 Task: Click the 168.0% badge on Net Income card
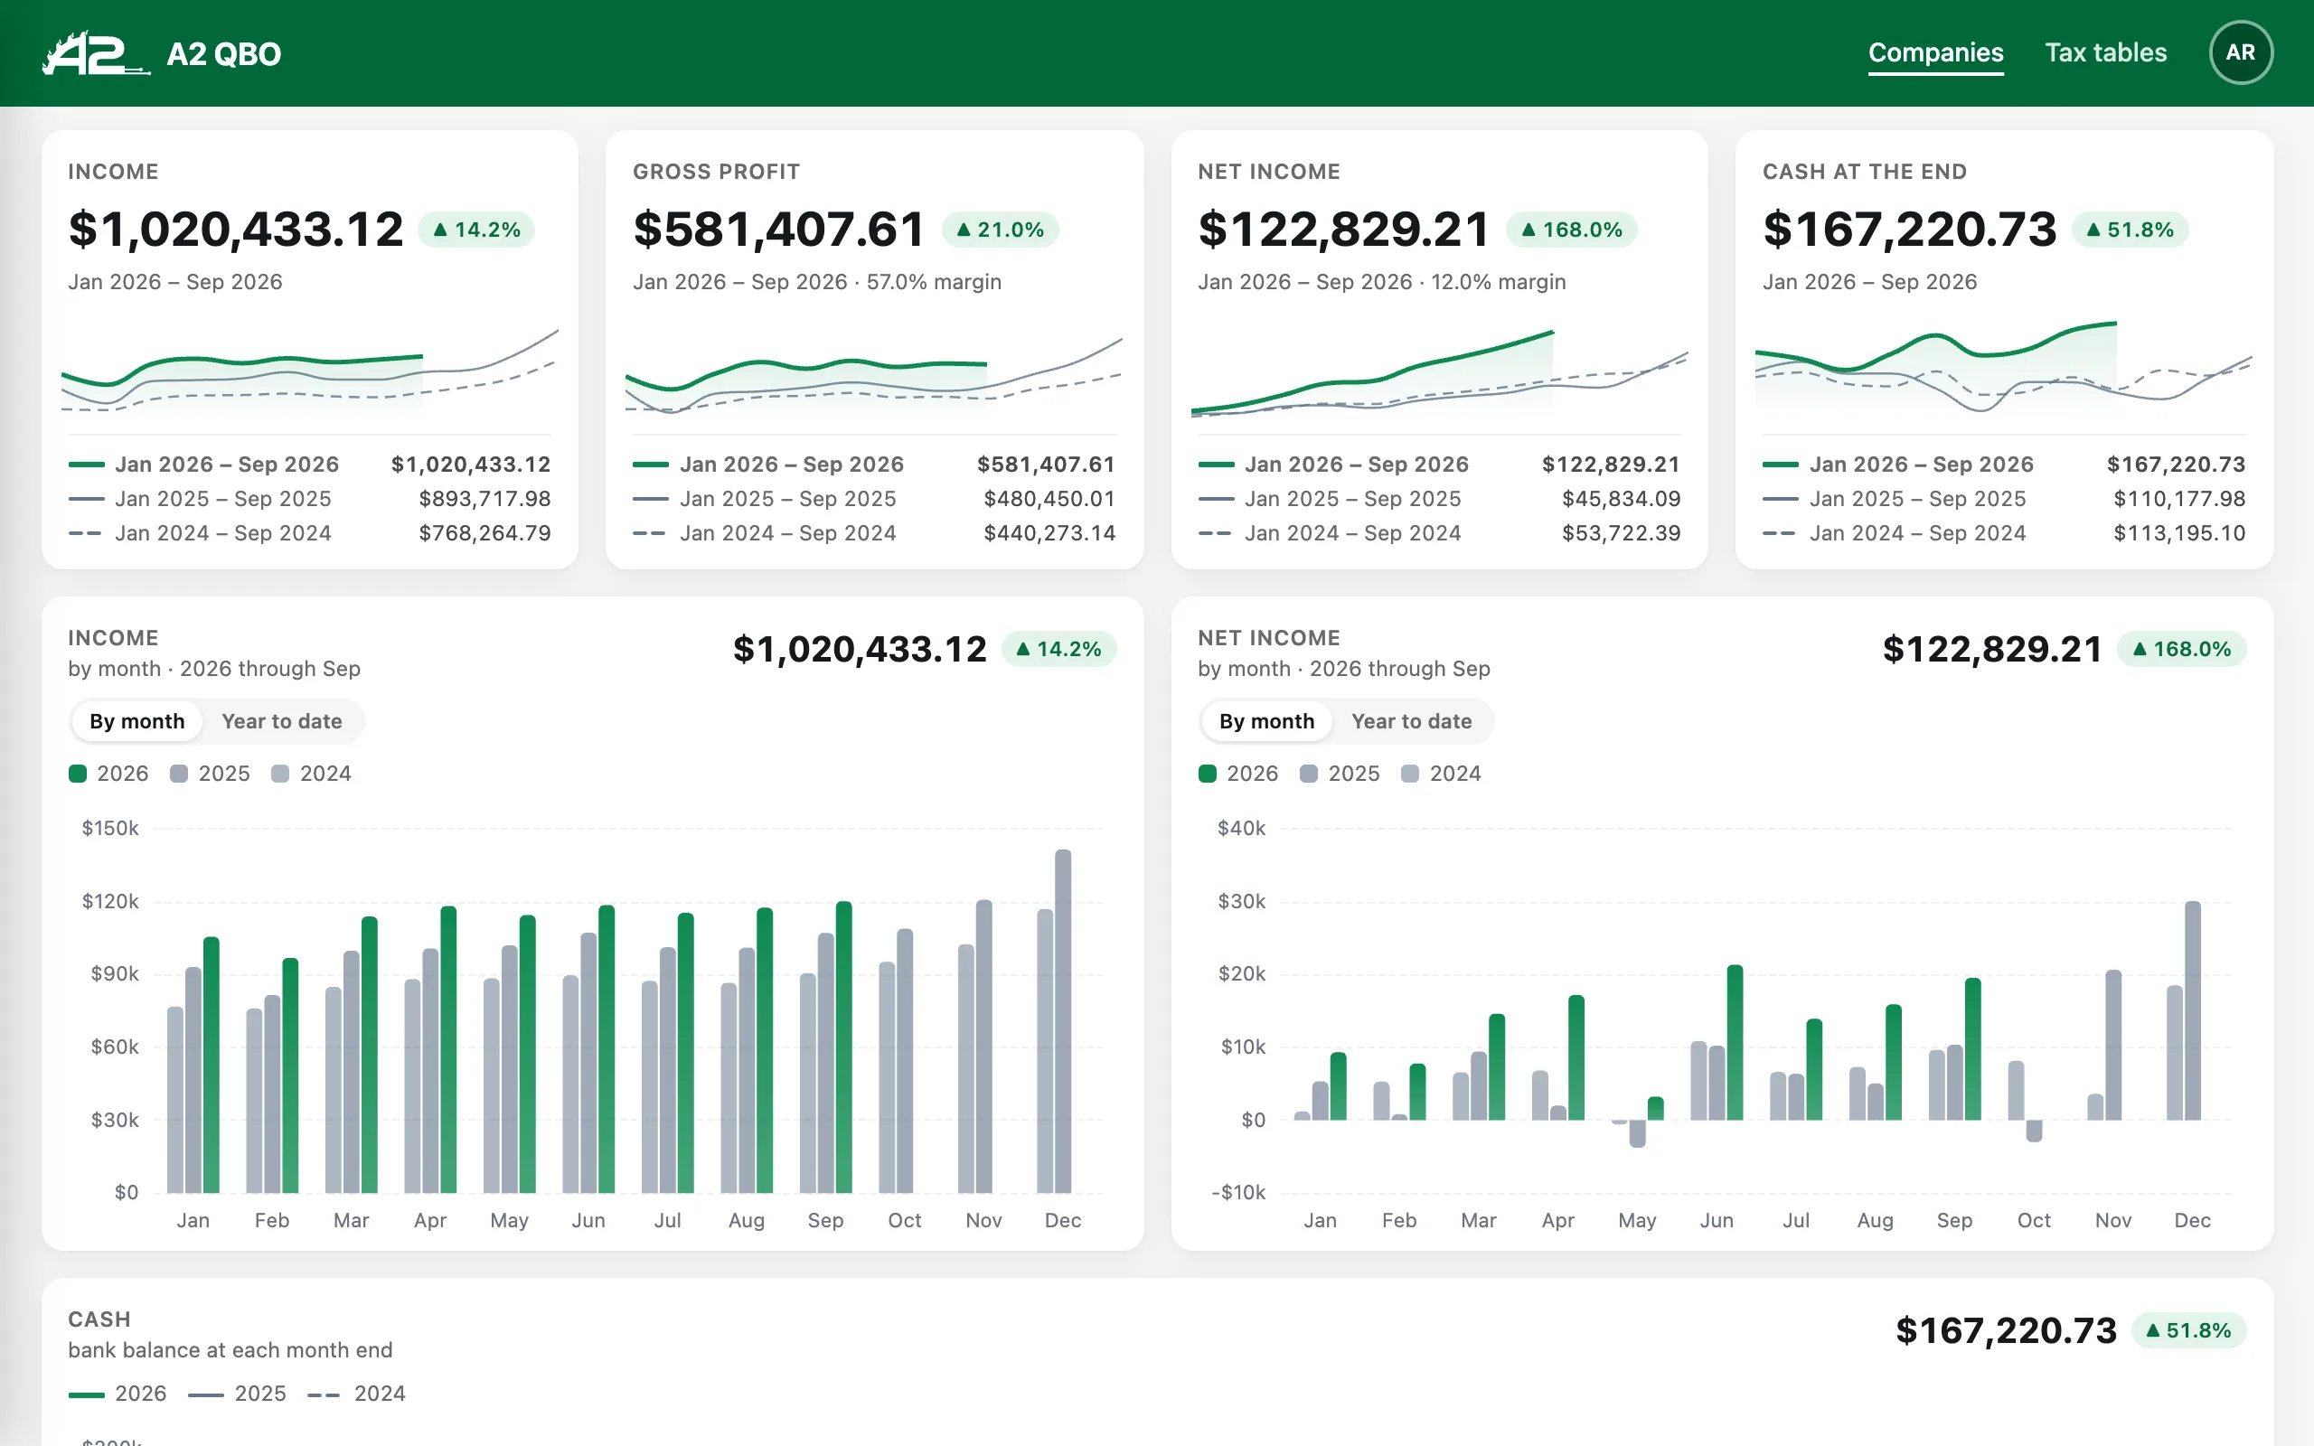point(1571,230)
